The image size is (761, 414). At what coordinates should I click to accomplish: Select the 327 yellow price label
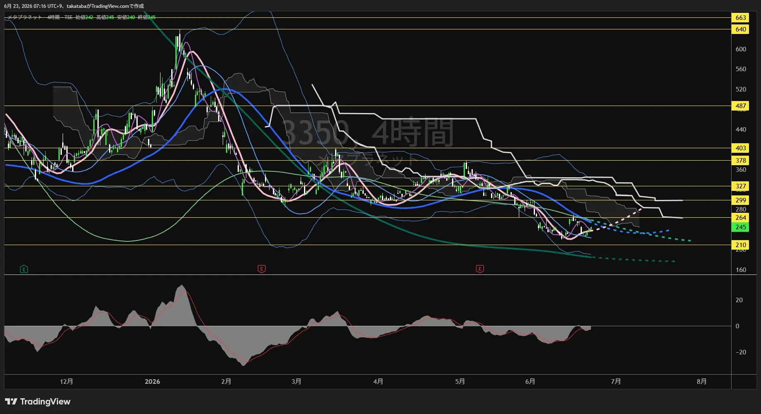pos(741,186)
